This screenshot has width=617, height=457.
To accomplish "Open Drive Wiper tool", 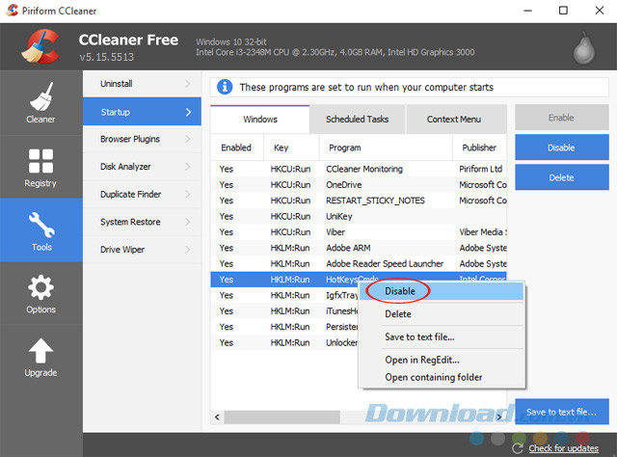I will pyautogui.click(x=142, y=249).
